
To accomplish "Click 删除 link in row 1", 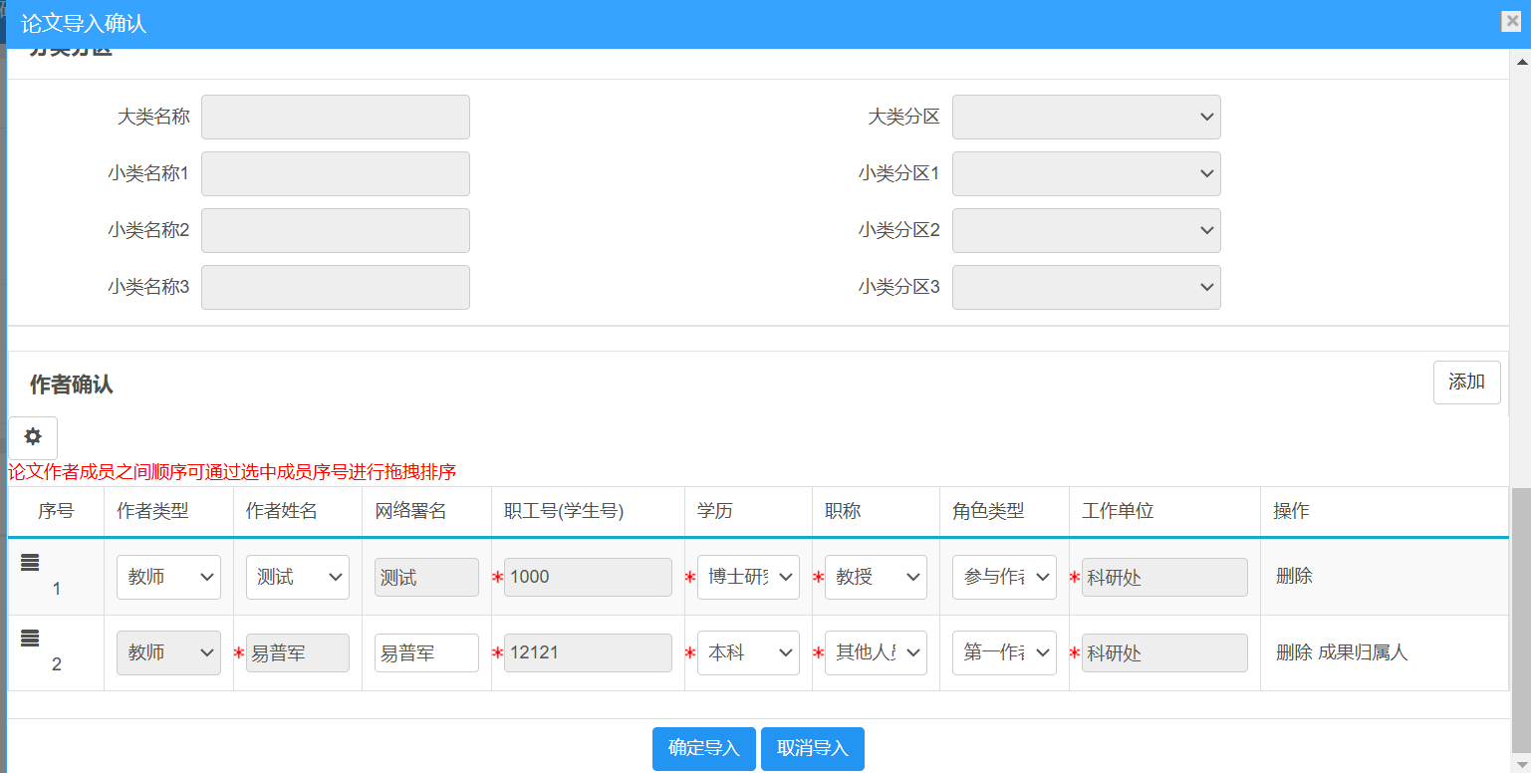I will click(x=1294, y=576).
